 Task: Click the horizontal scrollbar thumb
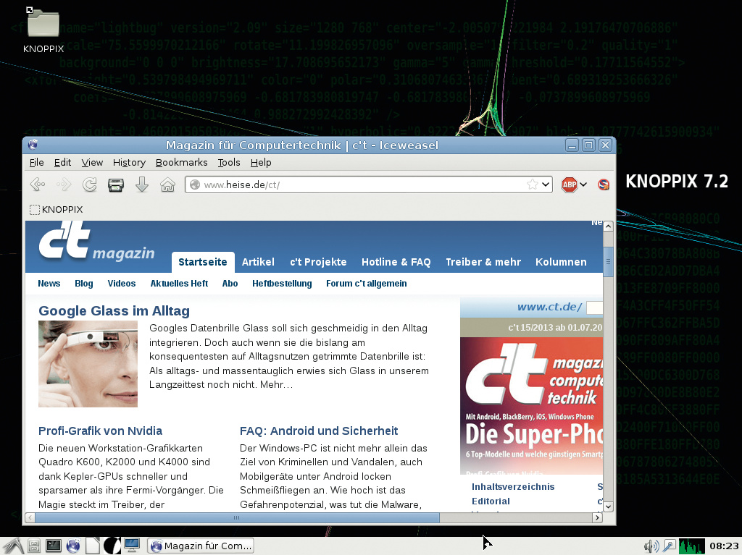pos(237,517)
